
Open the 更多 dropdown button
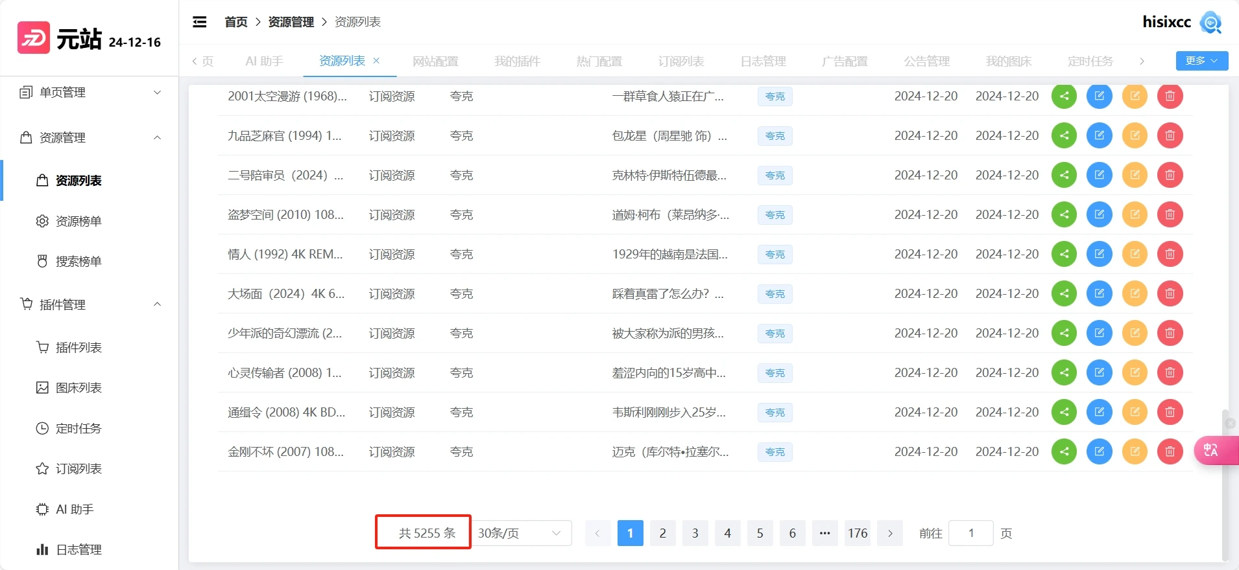point(1201,61)
